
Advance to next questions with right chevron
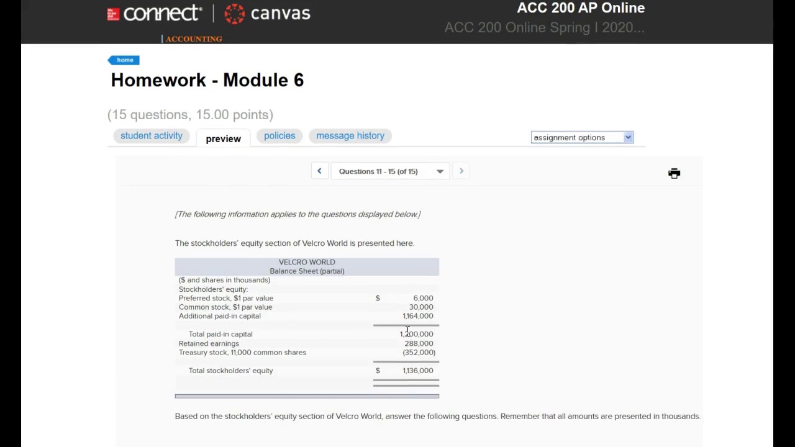pyautogui.click(x=461, y=171)
